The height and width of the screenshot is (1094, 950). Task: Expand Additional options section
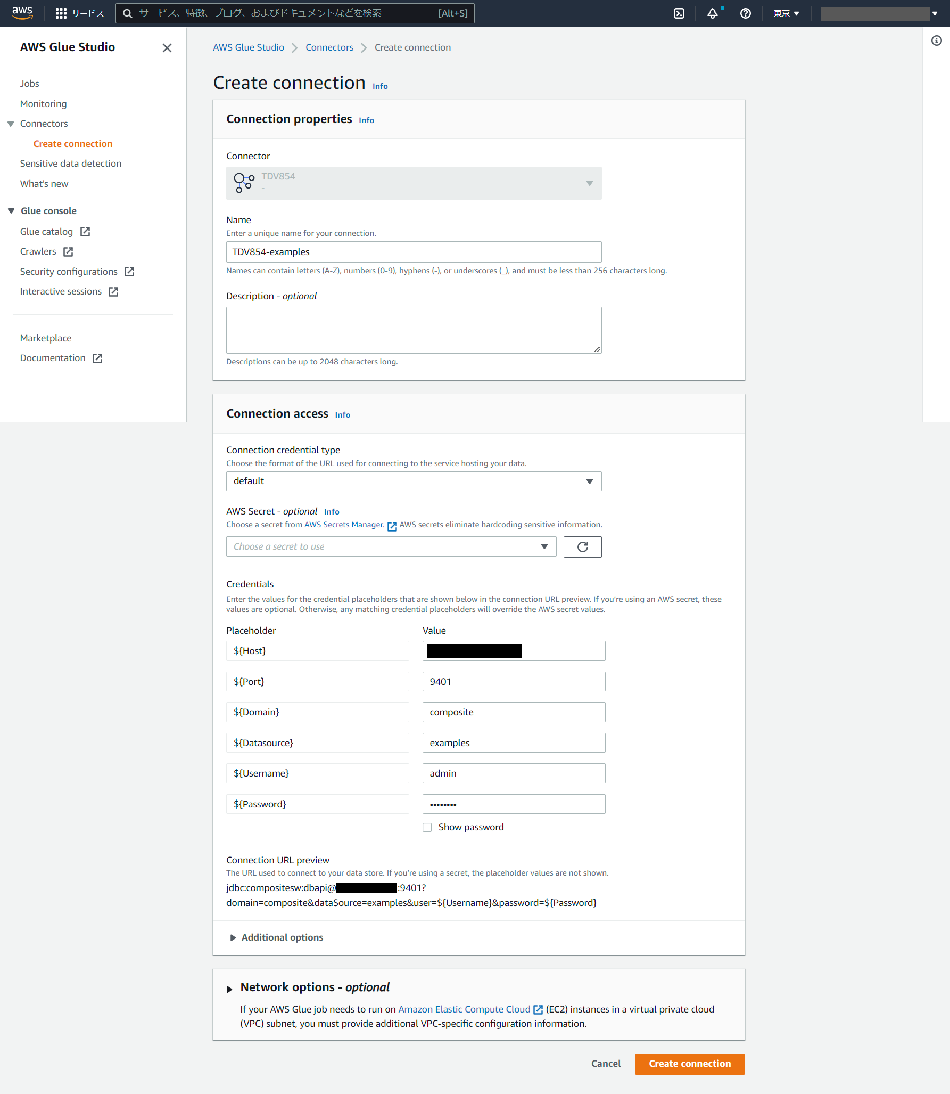pyautogui.click(x=277, y=937)
